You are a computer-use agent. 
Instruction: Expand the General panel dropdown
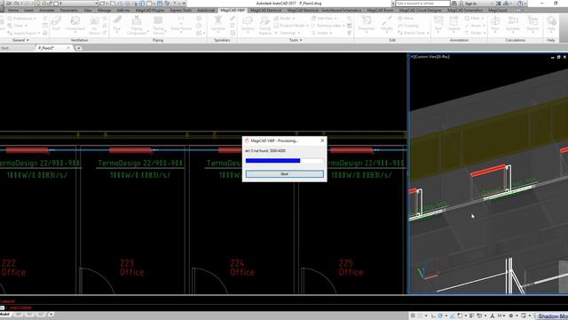(x=20, y=40)
